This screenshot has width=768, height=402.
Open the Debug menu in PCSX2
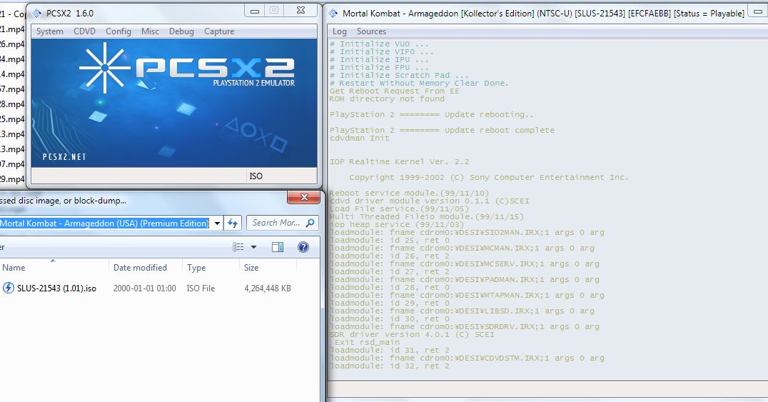coord(181,31)
